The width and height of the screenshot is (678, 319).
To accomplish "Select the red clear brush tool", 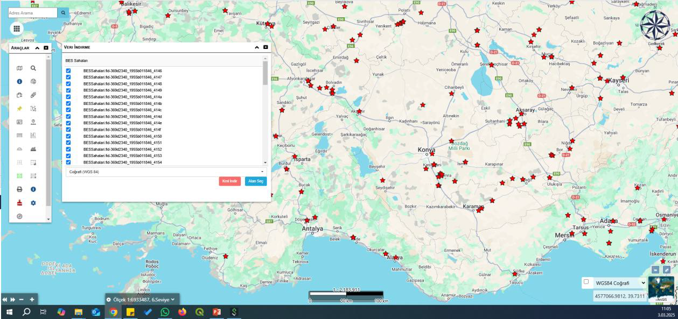I will click(x=19, y=203).
